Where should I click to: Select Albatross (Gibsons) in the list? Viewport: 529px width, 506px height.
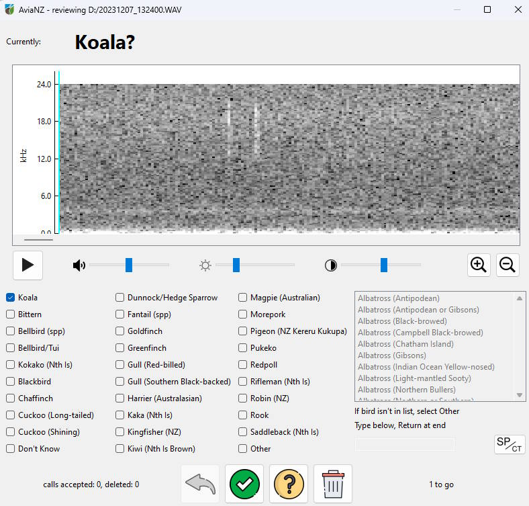coord(391,355)
